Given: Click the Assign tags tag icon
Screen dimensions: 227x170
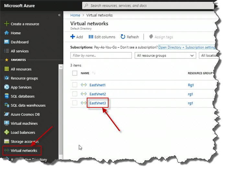Looking at the screenshot, I should (x=151, y=37).
